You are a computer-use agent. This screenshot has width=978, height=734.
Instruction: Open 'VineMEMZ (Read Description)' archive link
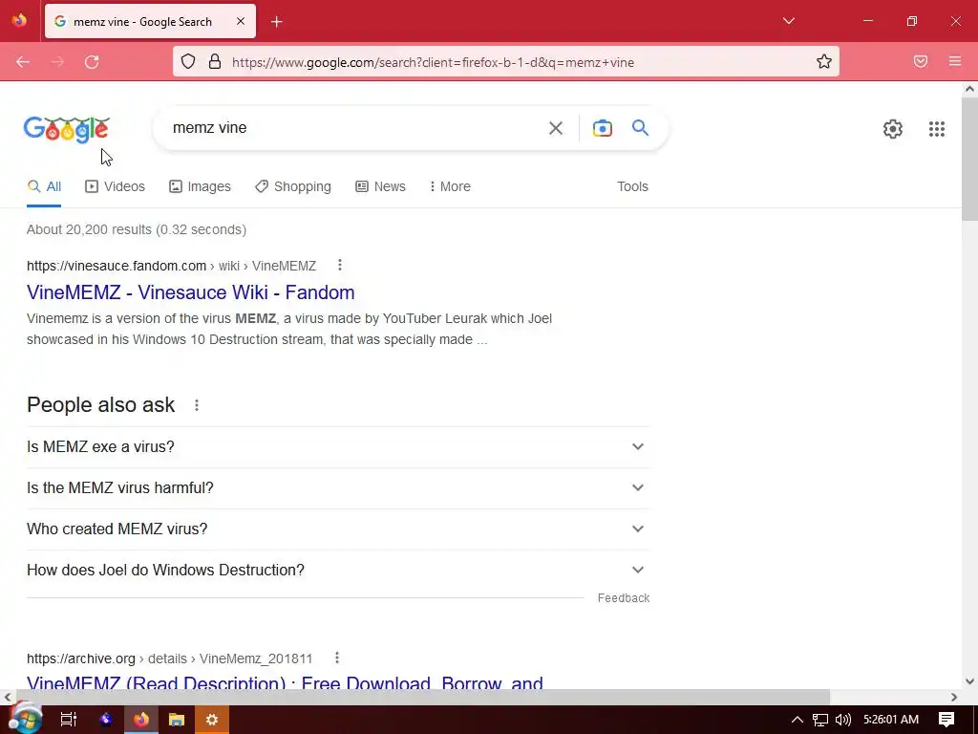click(x=285, y=681)
